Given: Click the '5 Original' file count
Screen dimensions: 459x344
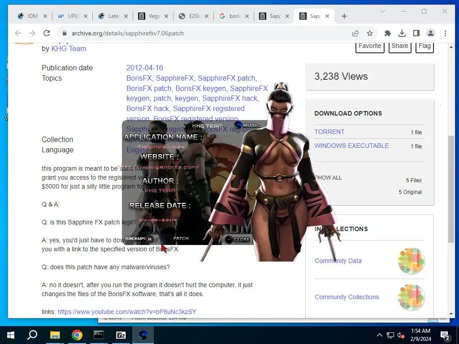Looking at the screenshot, I should 410,192.
